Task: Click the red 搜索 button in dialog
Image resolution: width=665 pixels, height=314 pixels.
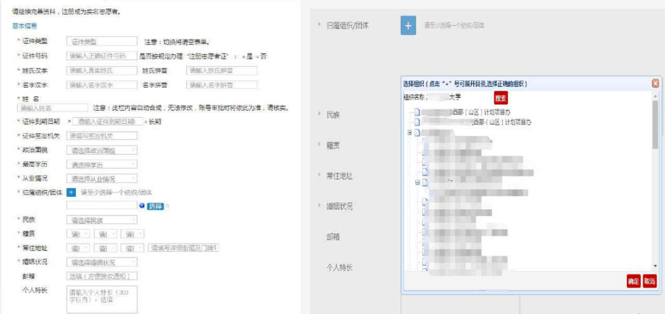Action: (x=500, y=98)
